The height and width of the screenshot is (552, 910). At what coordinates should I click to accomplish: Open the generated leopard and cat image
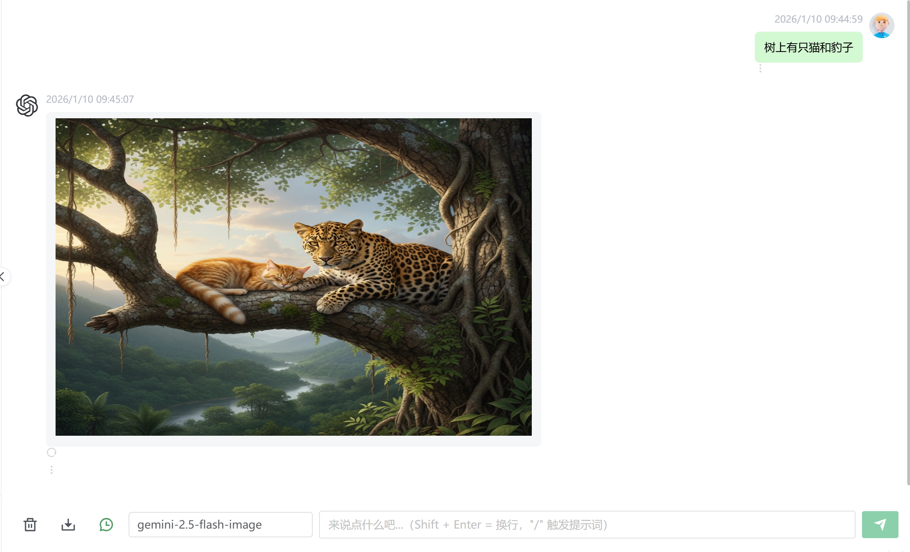click(x=294, y=277)
